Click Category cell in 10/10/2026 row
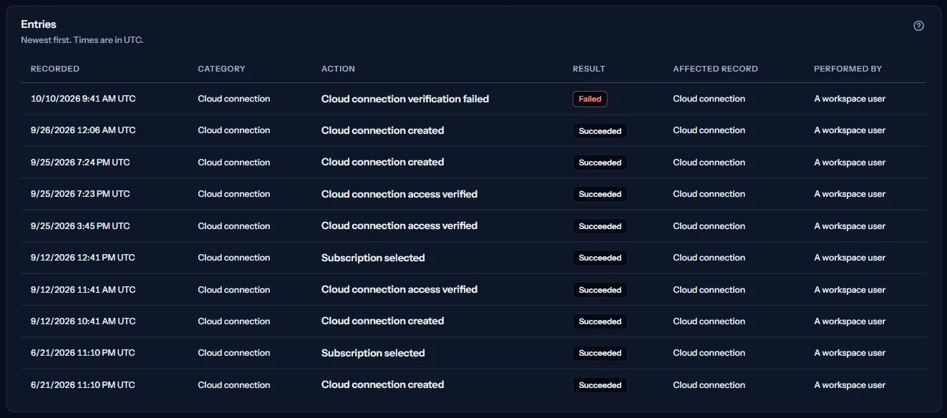Screen dimensions: 947x418 click(234, 99)
